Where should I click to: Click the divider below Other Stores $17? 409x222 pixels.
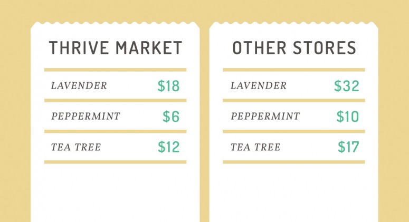coord(294,162)
